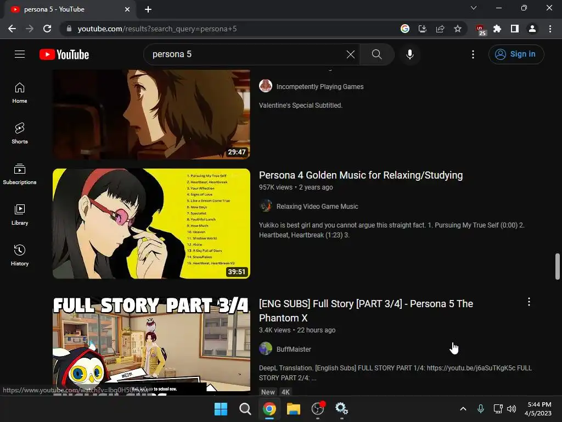Viewport: 562px width, 422px height.
Task: Toggle the browser side panel
Action: pyautogui.click(x=515, y=29)
